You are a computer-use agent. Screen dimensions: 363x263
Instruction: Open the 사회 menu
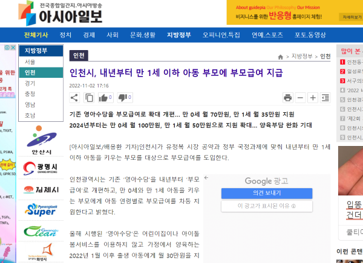pos(113,35)
